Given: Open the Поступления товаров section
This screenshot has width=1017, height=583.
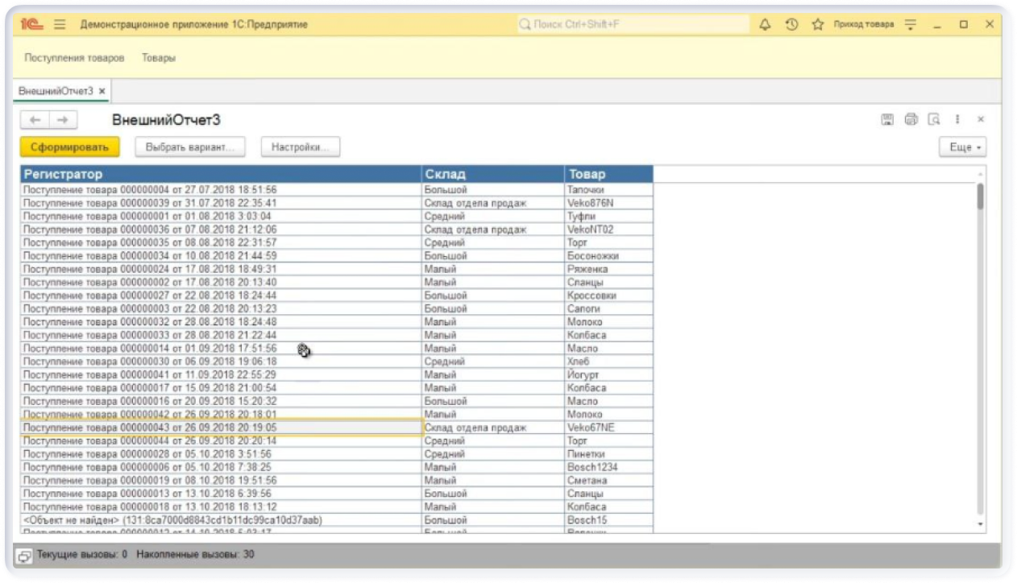Looking at the screenshot, I should tap(74, 58).
